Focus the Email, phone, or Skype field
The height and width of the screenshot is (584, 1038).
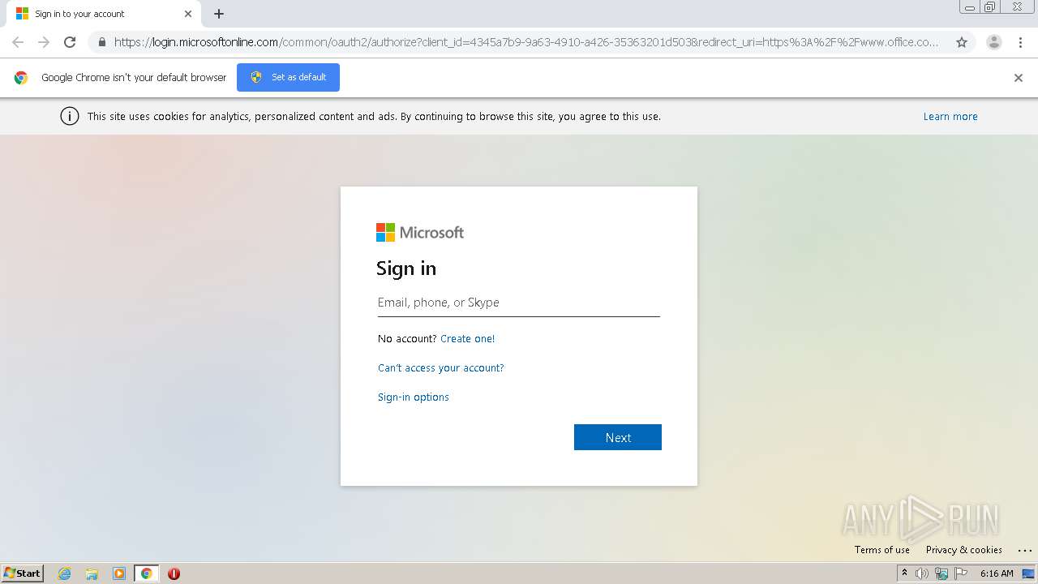(x=519, y=303)
